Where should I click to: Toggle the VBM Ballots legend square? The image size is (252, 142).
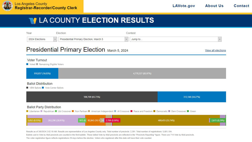click(x=27, y=88)
